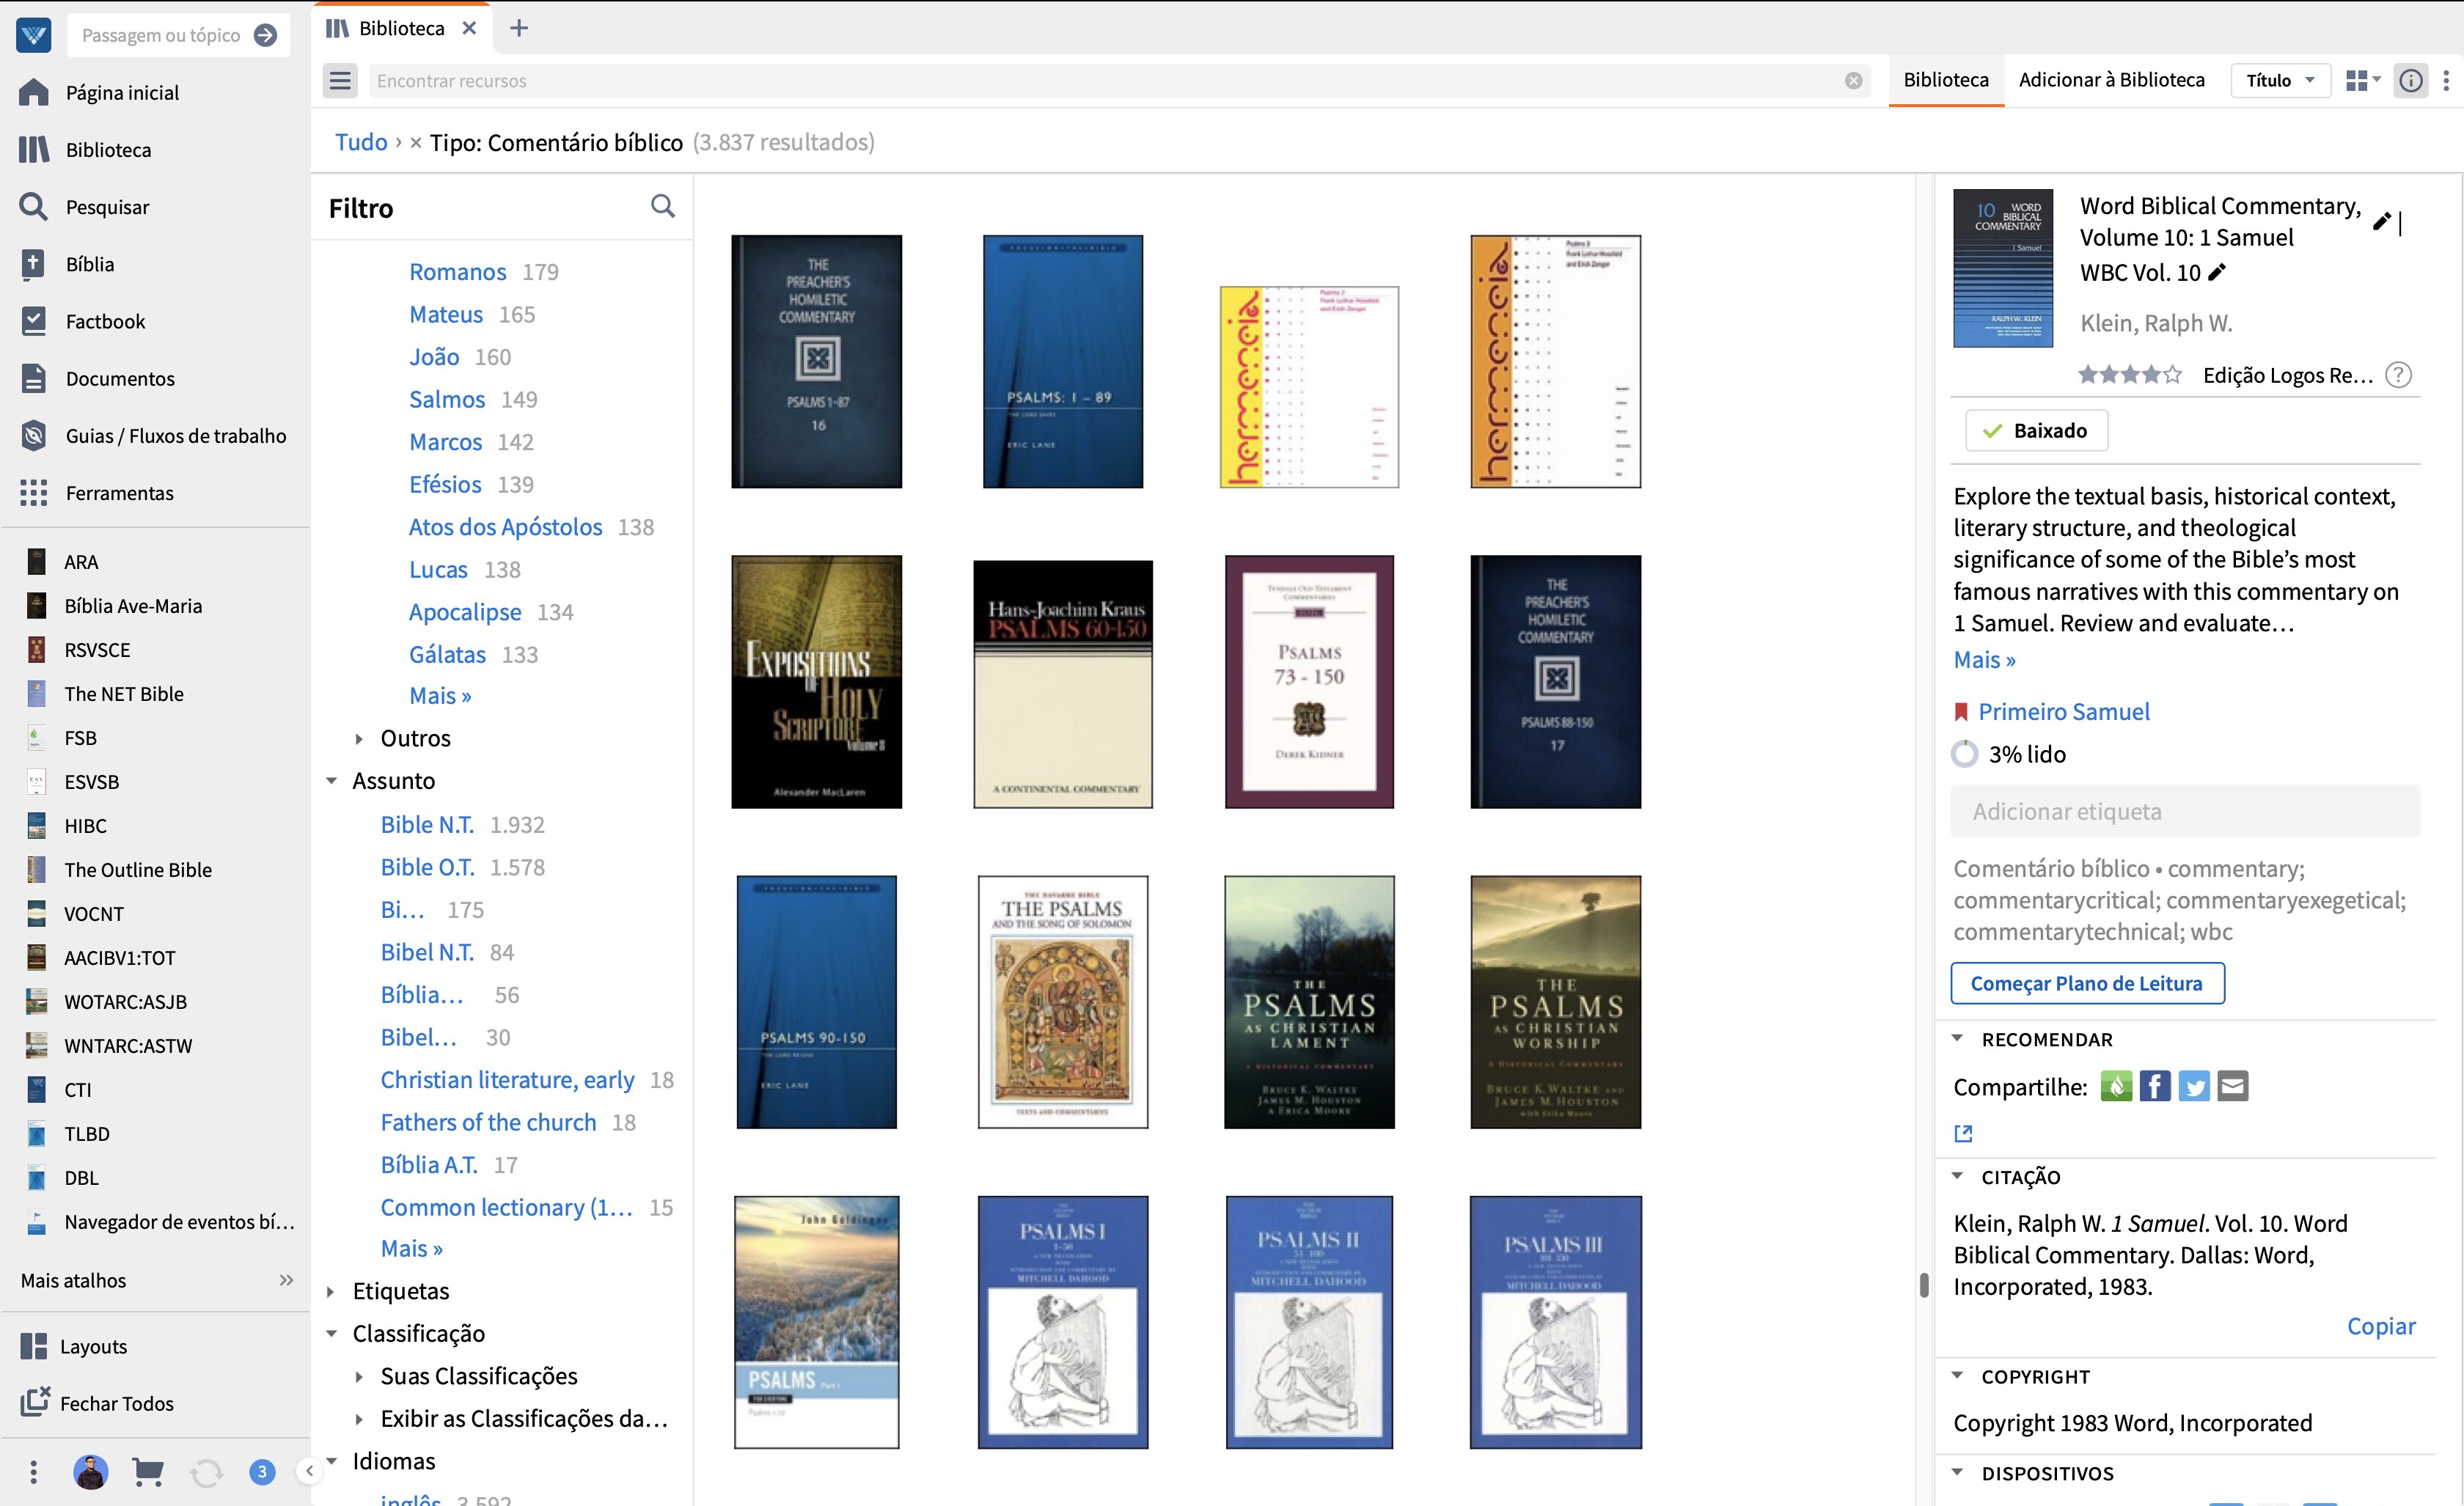Switch to Adicionar à Biblioteca tab
The height and width of the screenshot is (1506, 2464).
[2111, 80]
